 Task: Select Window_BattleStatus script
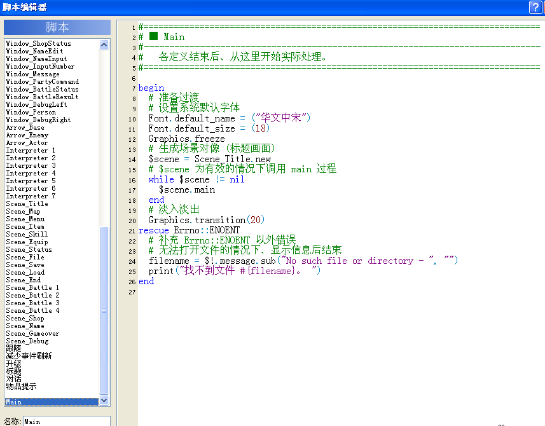point(43,89)
